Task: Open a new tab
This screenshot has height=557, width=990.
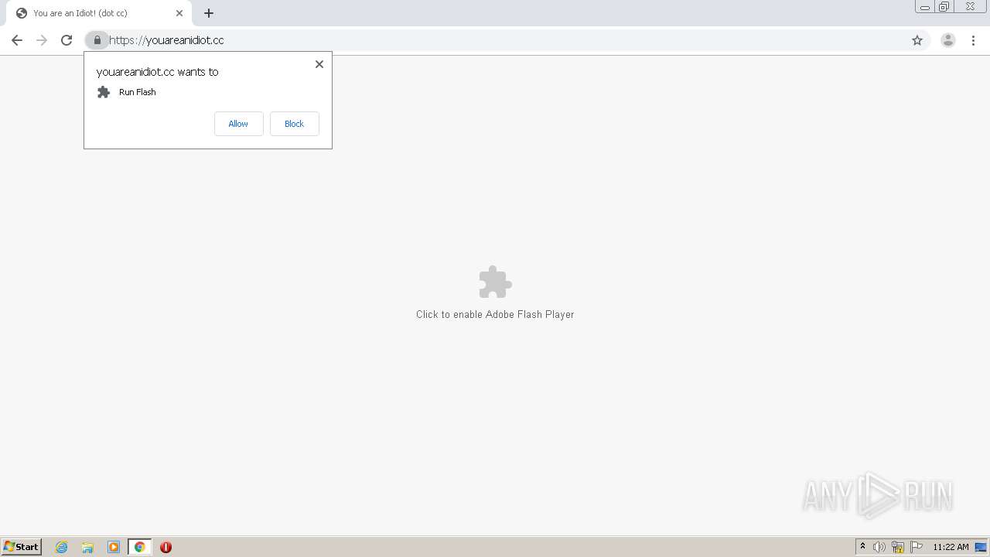Action: point(209,13)
